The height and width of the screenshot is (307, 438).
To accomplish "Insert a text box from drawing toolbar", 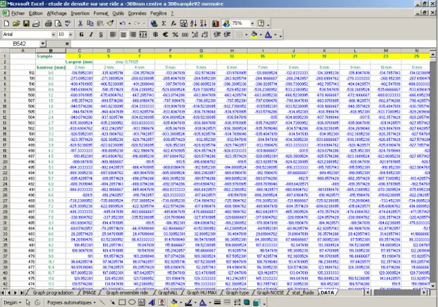I will (x=142, y=303).
